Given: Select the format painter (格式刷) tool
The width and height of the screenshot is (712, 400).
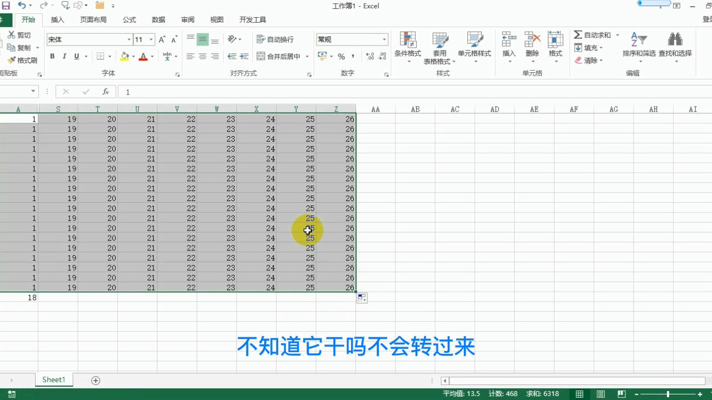Looking at the screenshot, I should (23, 60).
